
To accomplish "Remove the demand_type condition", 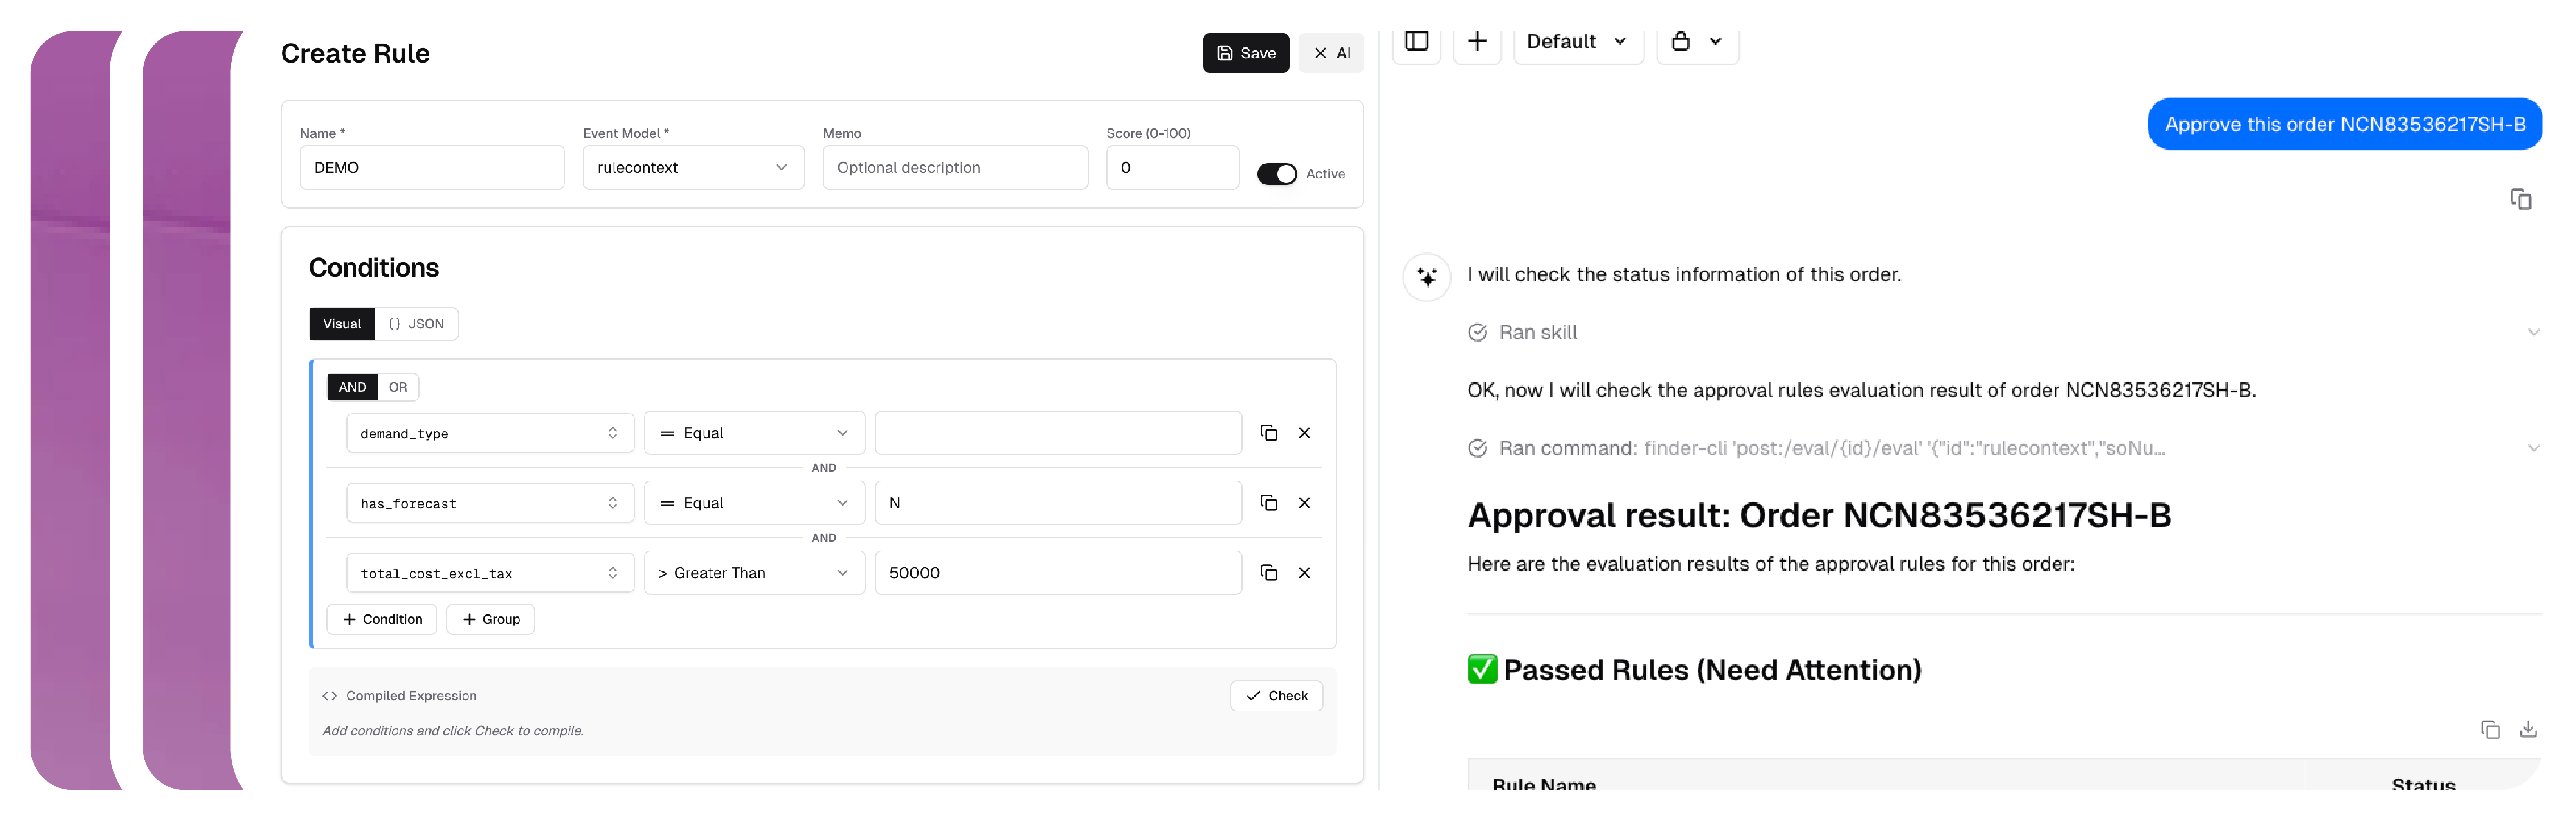I will pos(1304,433).
